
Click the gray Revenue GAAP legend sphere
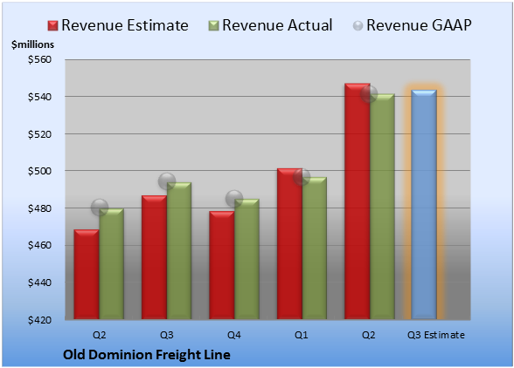pyautogui.click(x=358, y=25)
